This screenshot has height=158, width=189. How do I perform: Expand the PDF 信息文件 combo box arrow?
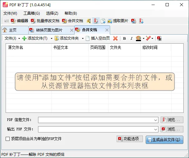point(156,120)
